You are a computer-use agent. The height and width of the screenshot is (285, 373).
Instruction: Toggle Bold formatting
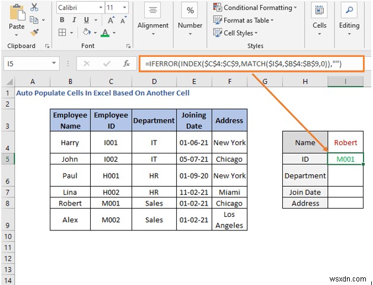coord(62,20)
